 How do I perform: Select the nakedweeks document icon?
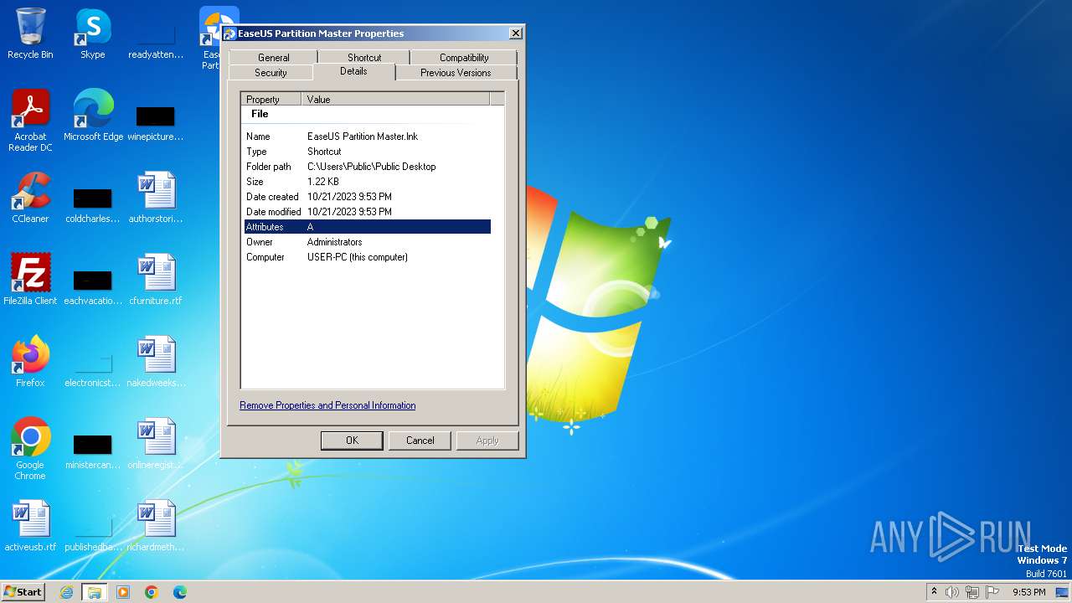tap(156, 362)
